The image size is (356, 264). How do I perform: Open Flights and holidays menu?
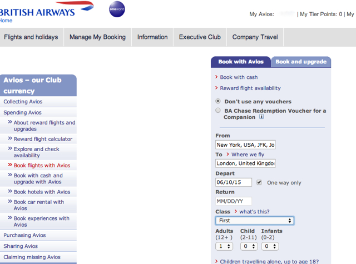(31, 37)
